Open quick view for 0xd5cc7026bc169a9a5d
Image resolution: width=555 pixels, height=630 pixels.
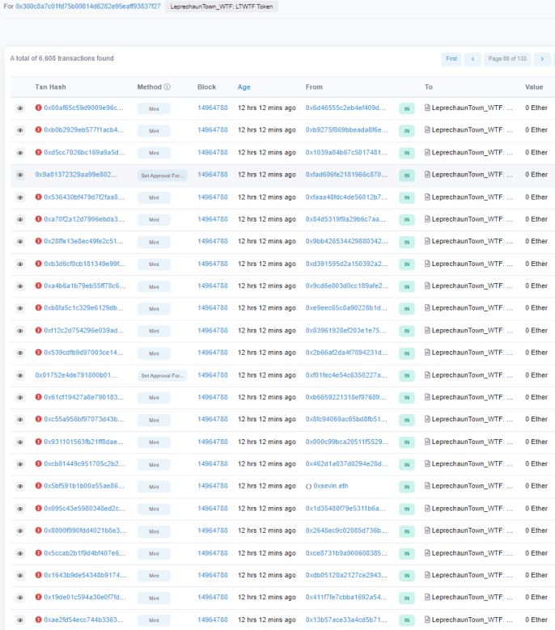point(19,153)
